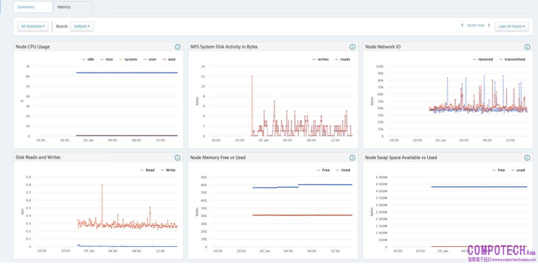Viewport: 538px width, 265px height.
Task: Toggle idle series in CPU Usage legend
Action: [x=88, y=59]
